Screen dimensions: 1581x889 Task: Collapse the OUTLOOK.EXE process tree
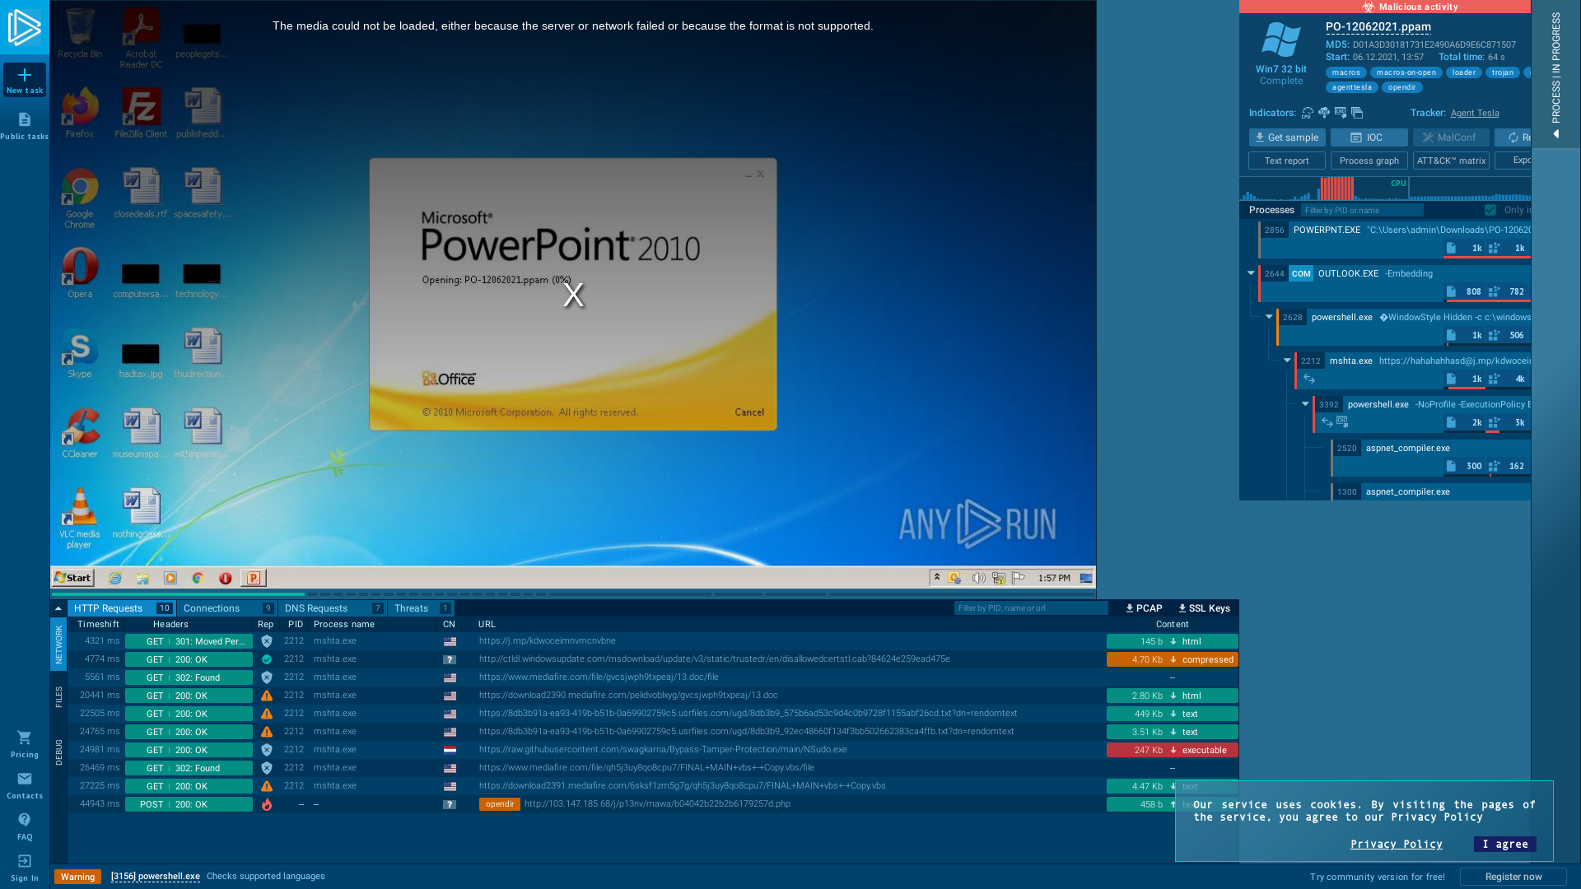(1251, 273)
